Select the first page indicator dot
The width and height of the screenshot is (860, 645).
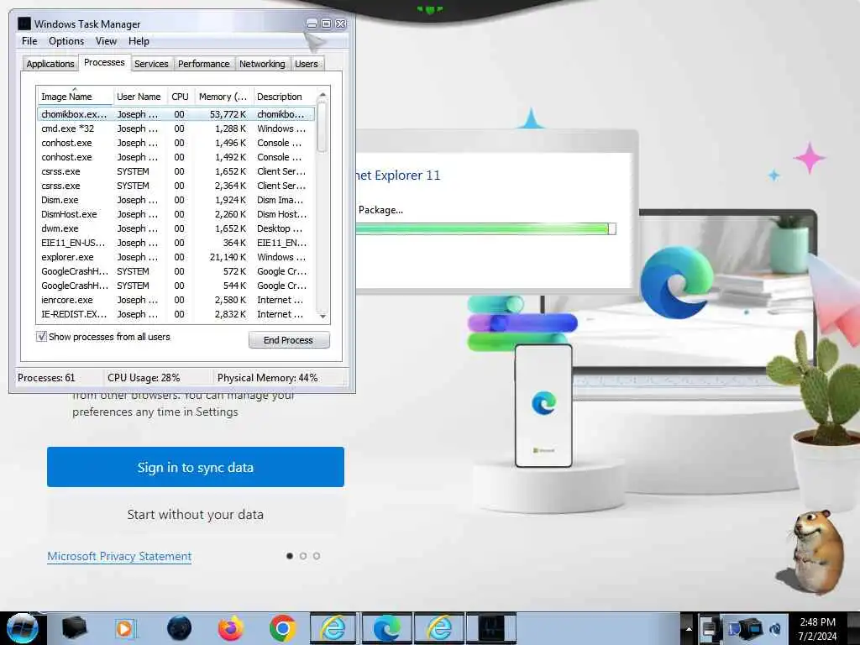tap(290, 556)
